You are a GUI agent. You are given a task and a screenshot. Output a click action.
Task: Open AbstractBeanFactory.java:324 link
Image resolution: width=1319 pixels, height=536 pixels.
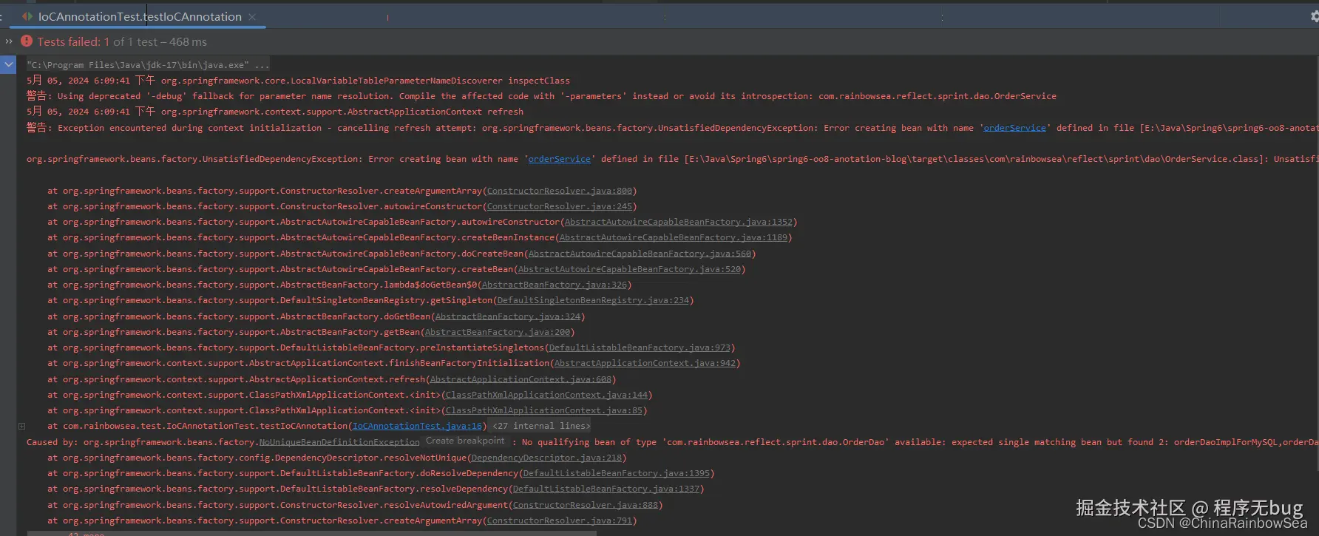point(508,316)
